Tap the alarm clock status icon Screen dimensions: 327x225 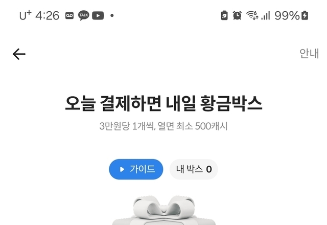tap(237, 15)
